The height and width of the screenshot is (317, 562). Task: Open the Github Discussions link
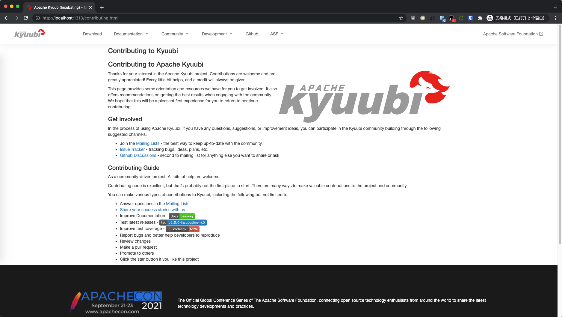coord(138,155)
